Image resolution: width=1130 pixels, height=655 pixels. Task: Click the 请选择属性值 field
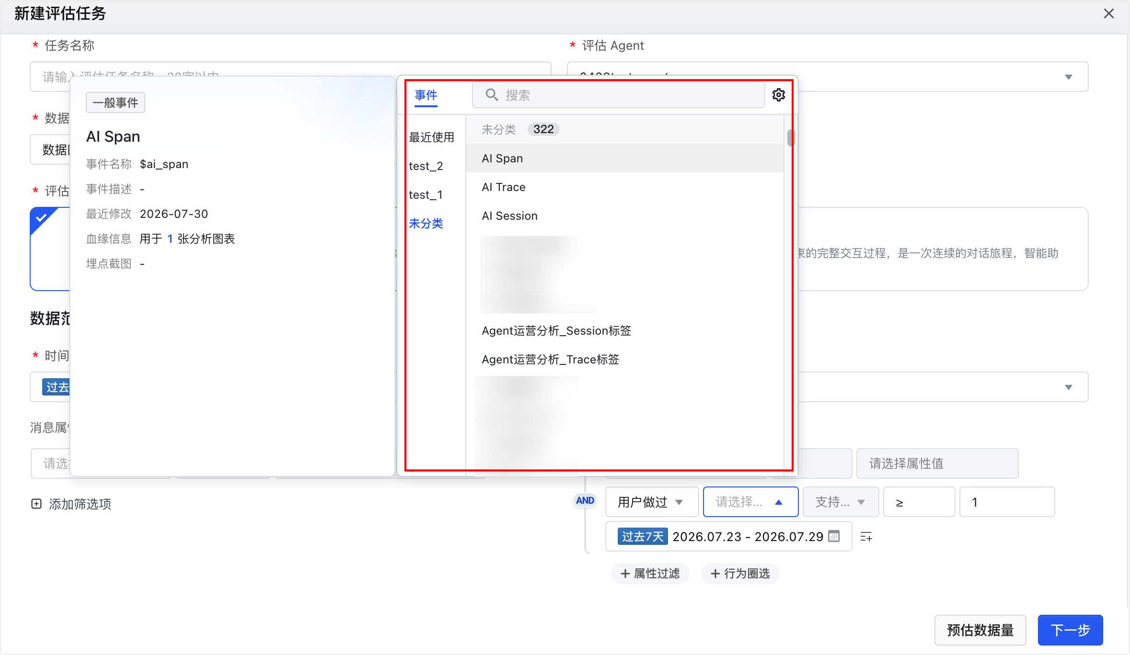(937, 463)
